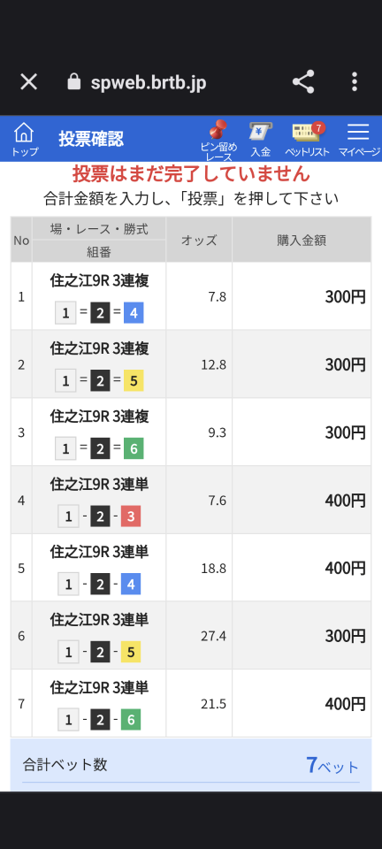Screen dimensions: 382x849
Task: Tap the spweb.brtb.jp address text
Action: tap(149, 83)
